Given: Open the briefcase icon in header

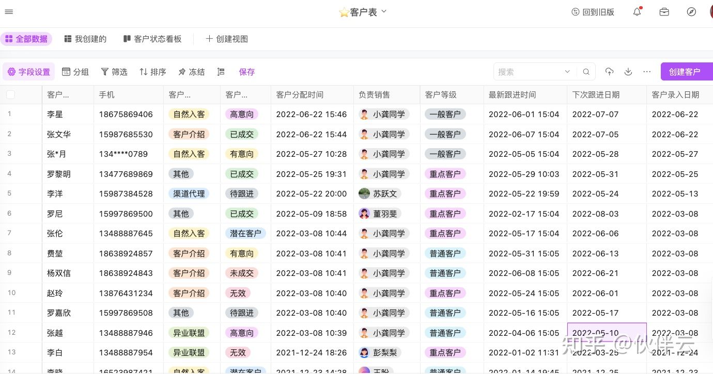Looking at the screenshot, I should click(664, 12).
